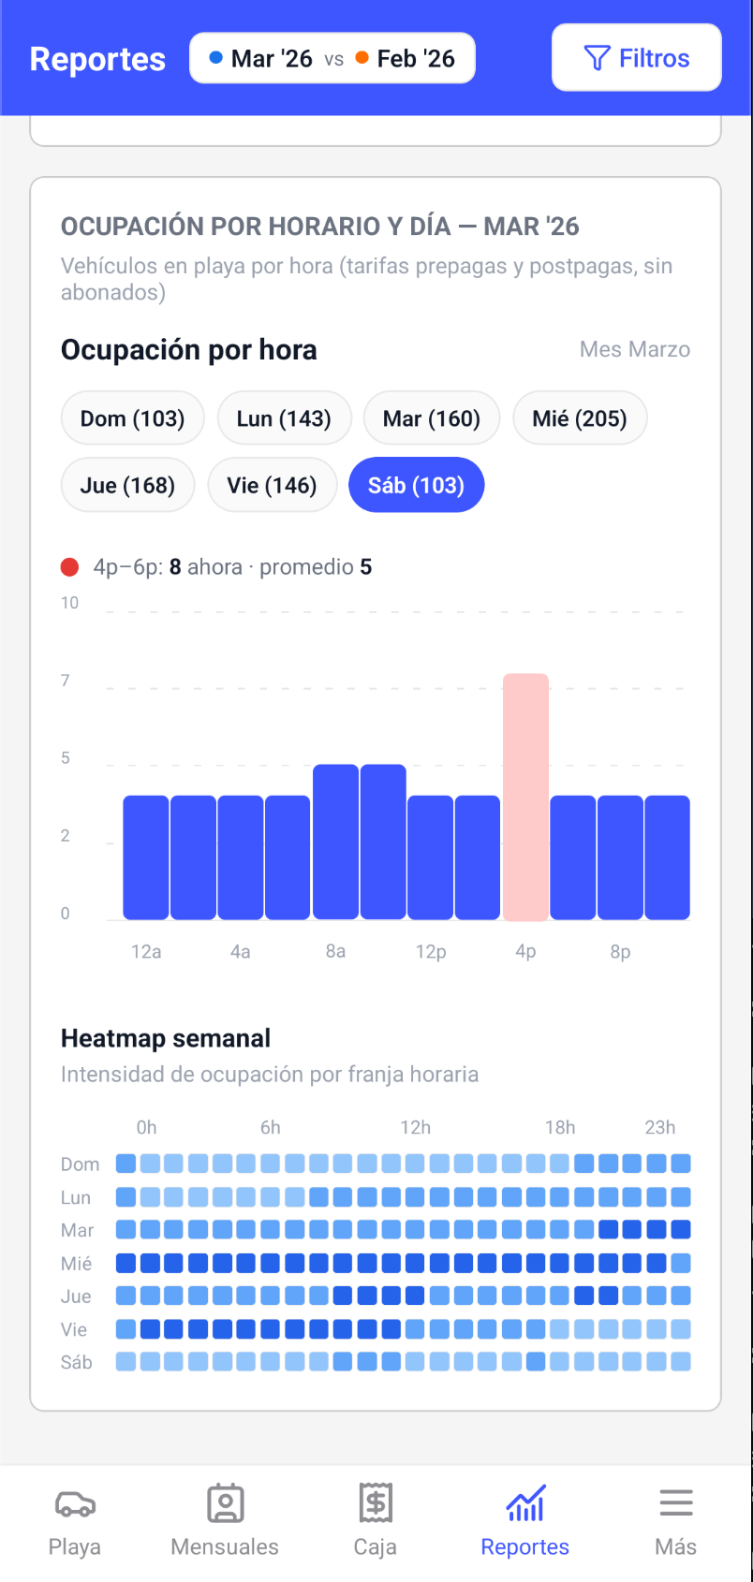753x1582 pixels.
Task: Click the red dot occupancy indicator
Action: 69,567
